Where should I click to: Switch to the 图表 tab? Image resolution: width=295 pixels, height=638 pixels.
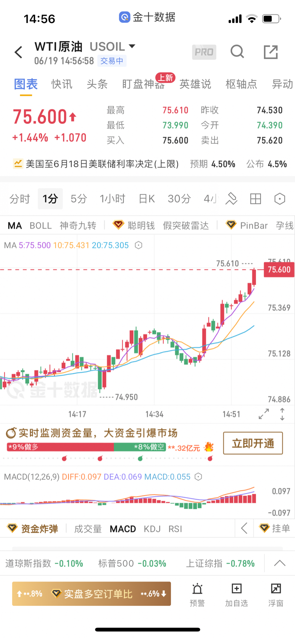point(26,84)
